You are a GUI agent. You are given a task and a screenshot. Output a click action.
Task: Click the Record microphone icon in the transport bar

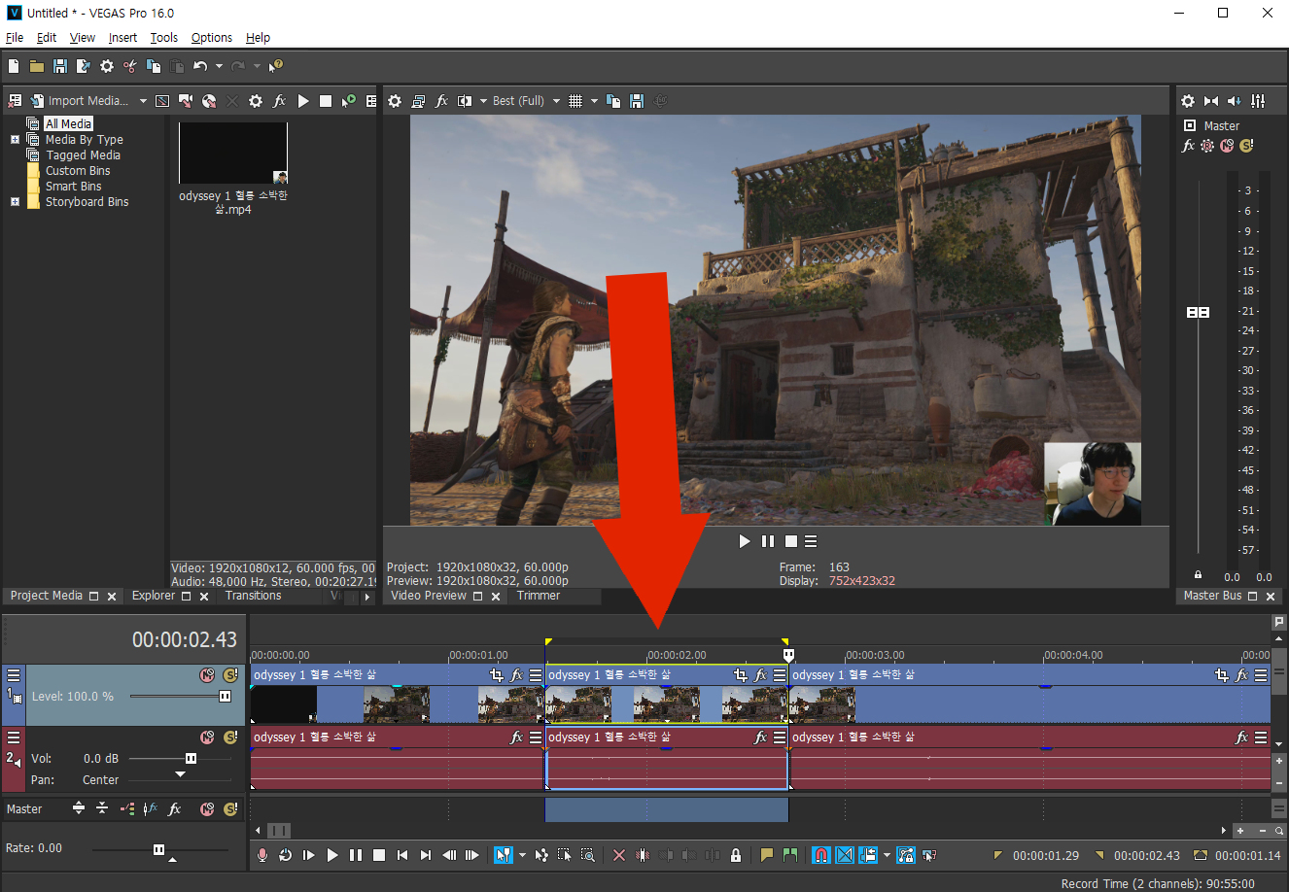pos(262,855)
